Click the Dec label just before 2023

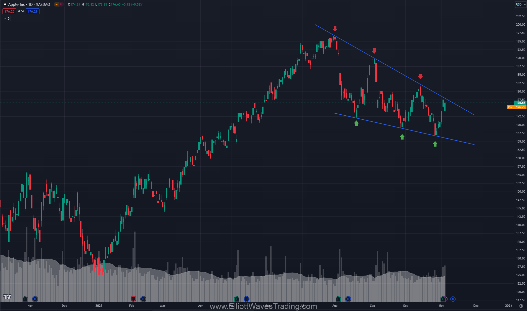coord(64,306)
